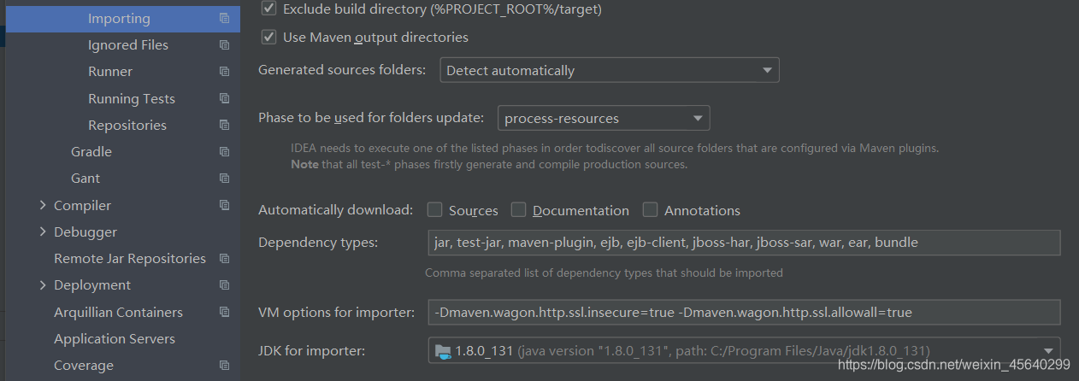Click the project-level icon beside Arquillian Containers
The height and width of the screenshot is (381, 1079).
coord(224,312)
